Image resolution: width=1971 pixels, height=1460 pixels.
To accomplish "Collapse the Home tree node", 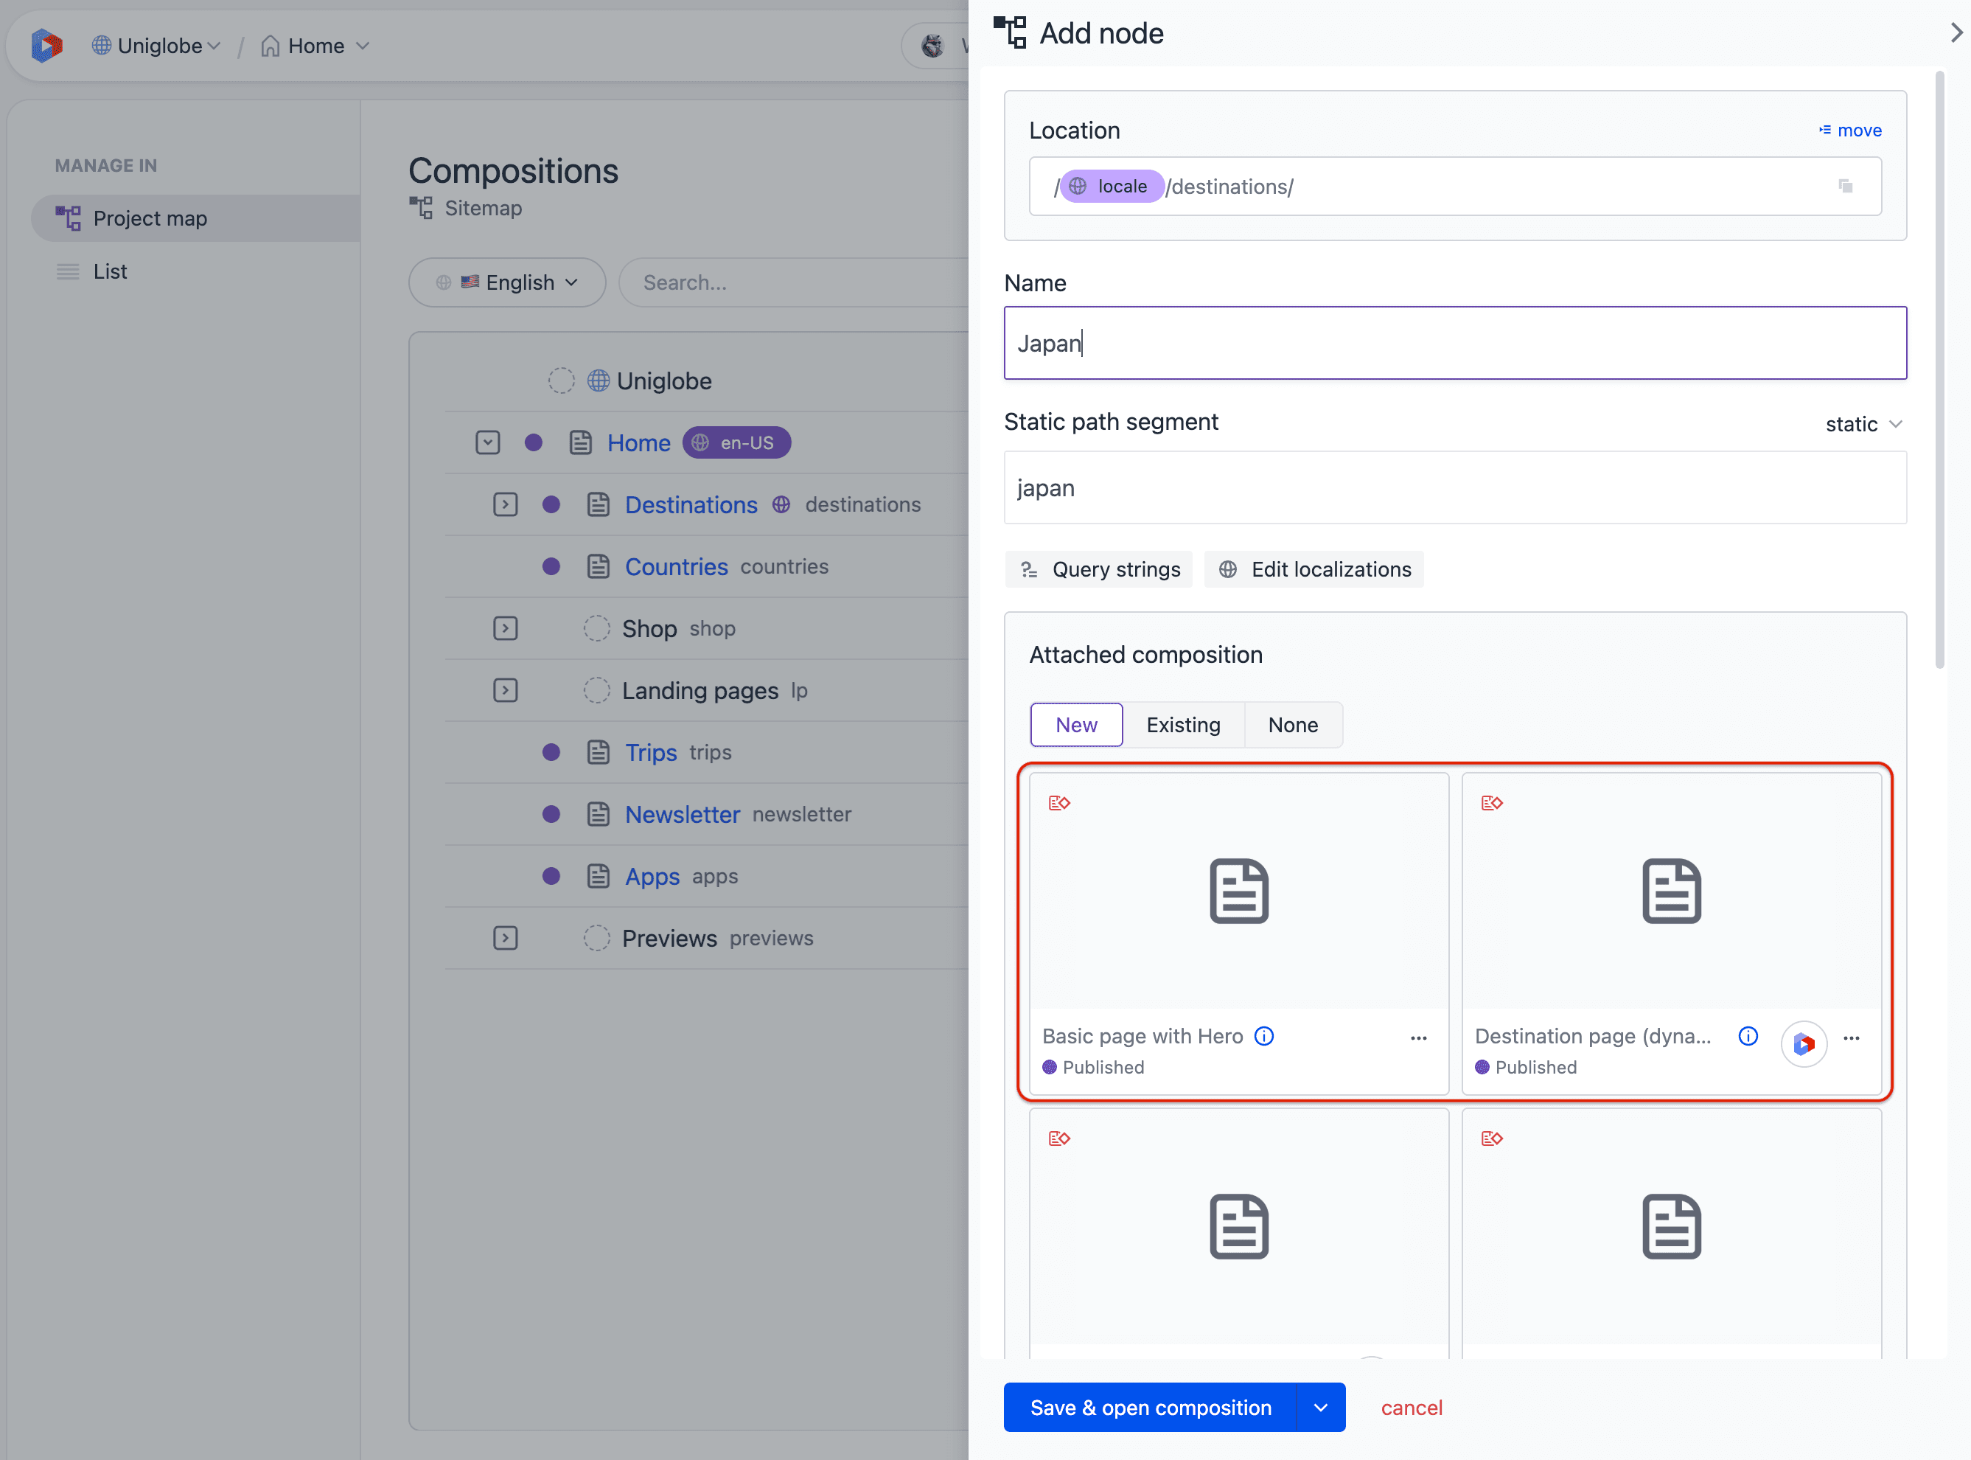I will (x=488, y=442).
